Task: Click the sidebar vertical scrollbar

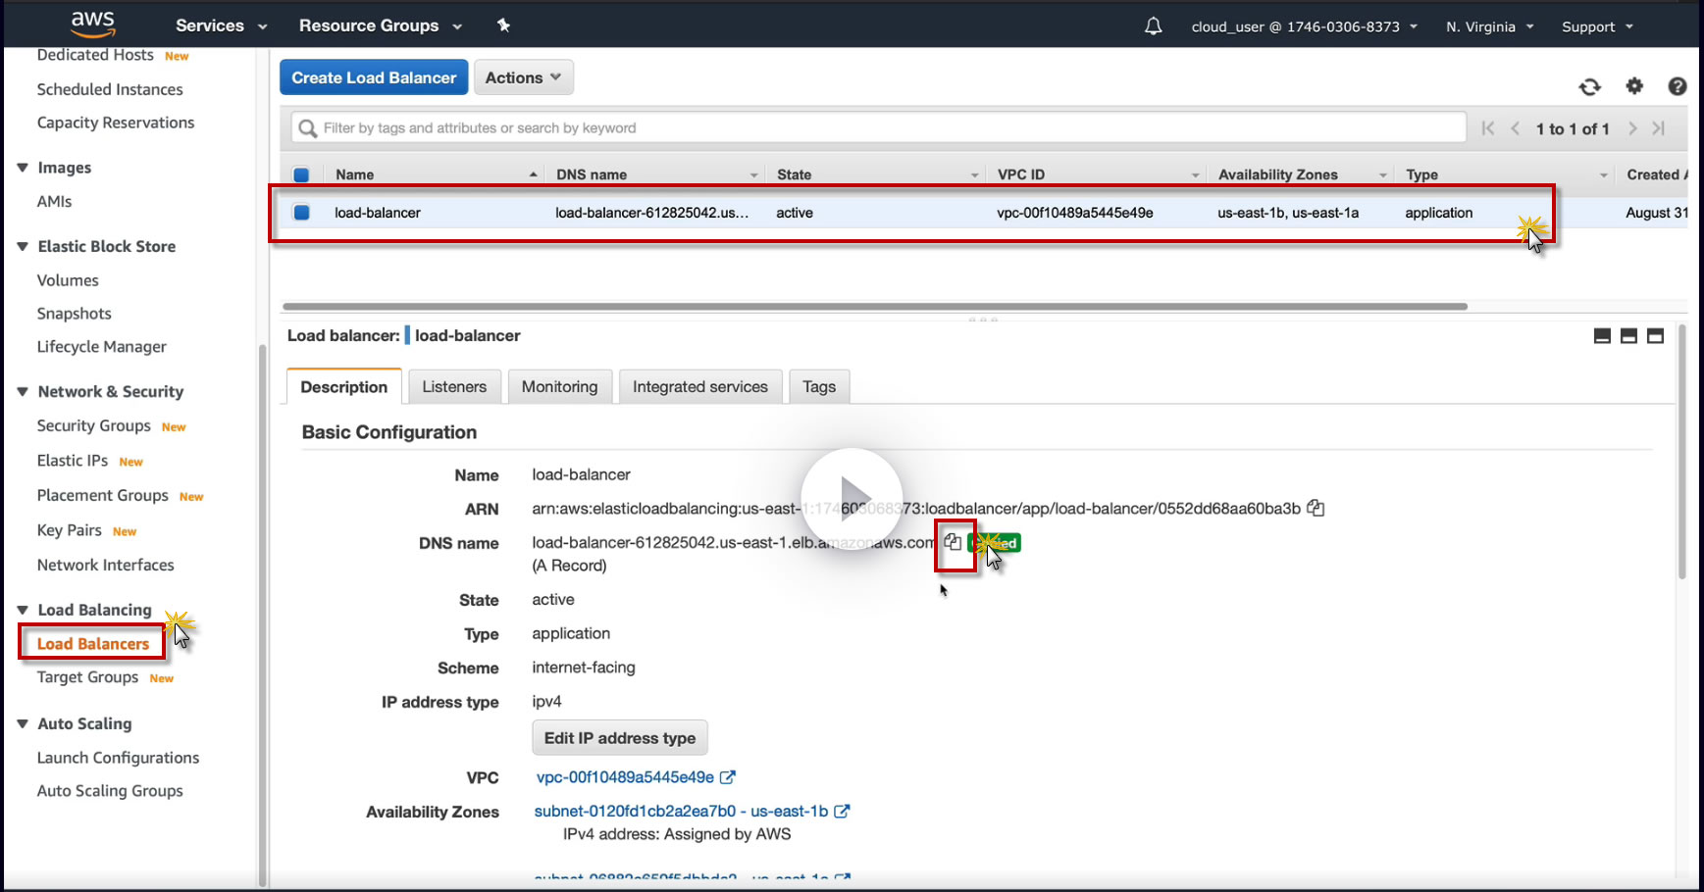Action: click(x=261, y=616)
